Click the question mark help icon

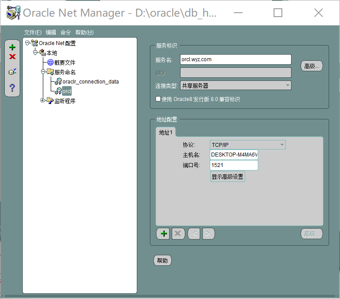click(x=12, y=87)
